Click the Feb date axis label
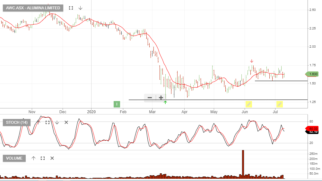The width and height of the screenshot is (322, 181). click(123, 112)
